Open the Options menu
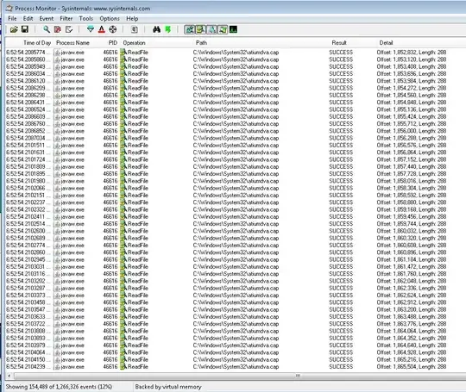This screenshot has height=392, width=466. click(x=110, y=18)
